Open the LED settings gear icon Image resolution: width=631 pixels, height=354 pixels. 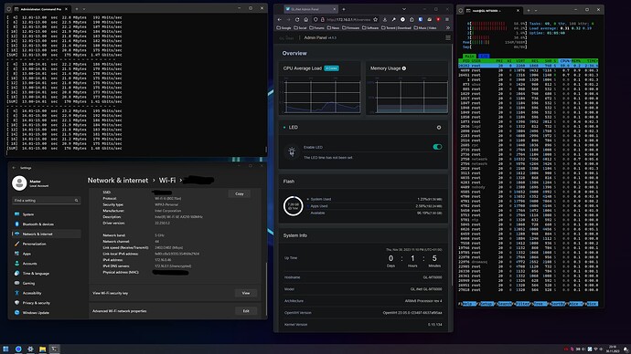pyautogui.click(x=439, y=127)
